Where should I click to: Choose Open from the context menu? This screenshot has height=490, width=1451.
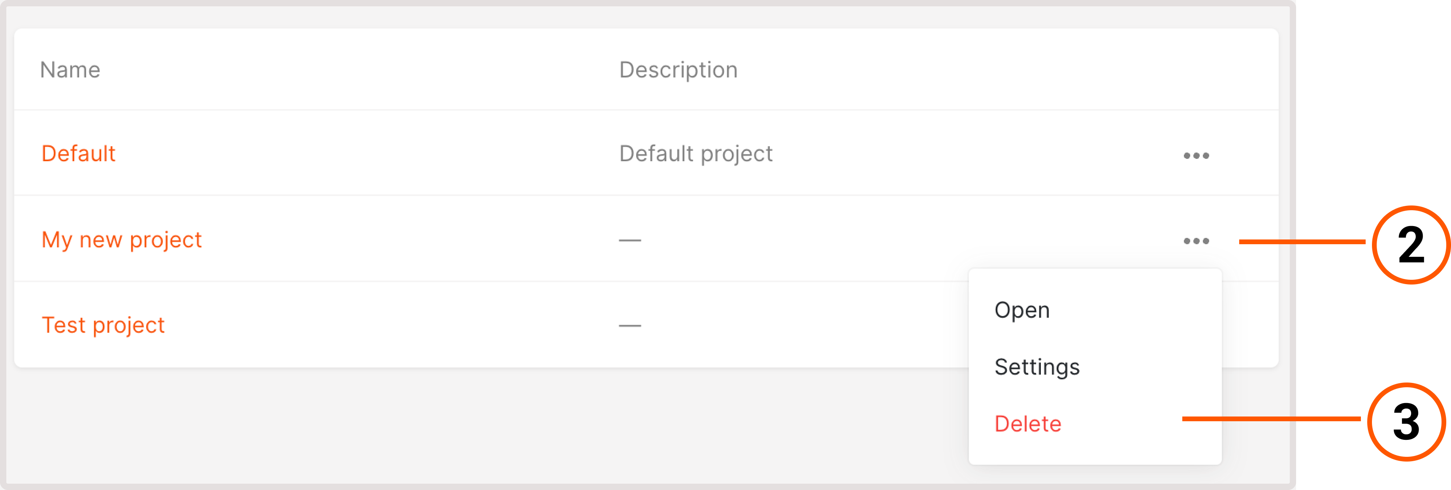pos(1022,309)
